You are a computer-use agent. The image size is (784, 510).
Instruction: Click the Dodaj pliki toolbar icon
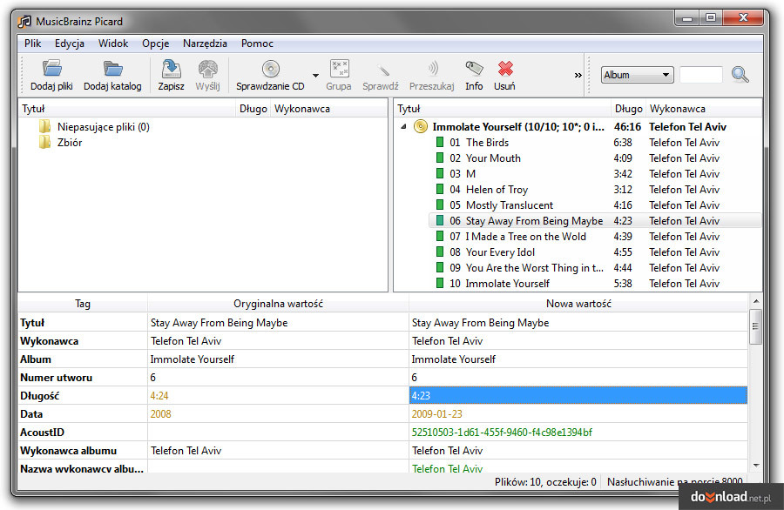tap(51, 69)
